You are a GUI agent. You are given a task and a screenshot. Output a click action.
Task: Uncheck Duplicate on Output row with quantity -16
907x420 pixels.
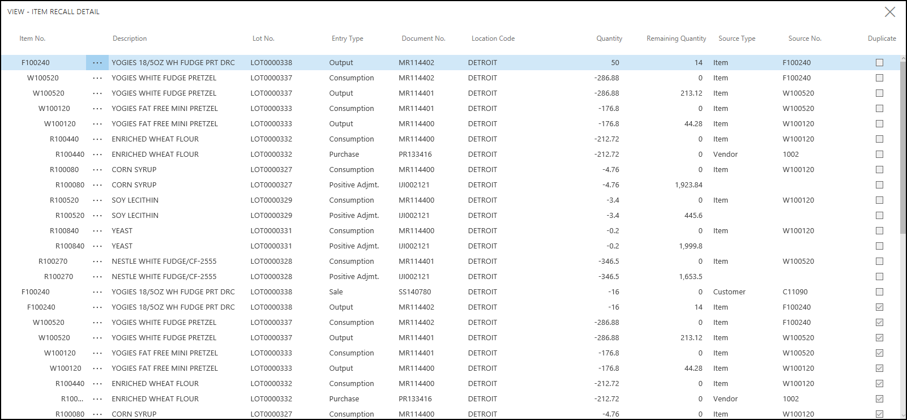tap(879, 307)
